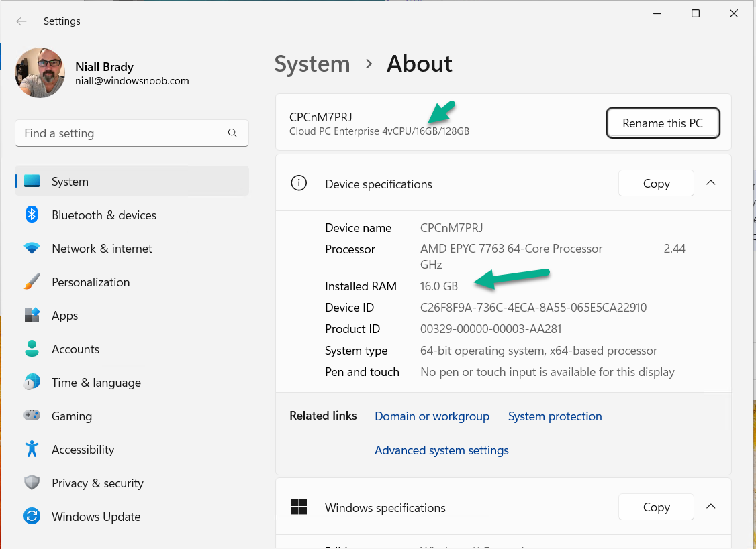Image resolution: width=756 pixels, height=549 pixels.
Task: Go back with the Settings back arrow
Action: coord(21,21)
